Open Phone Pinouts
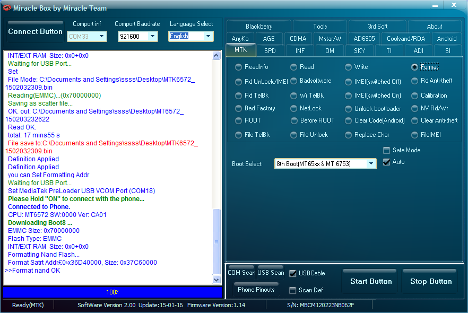Image resolution: width=468 pixels, height=313 pixels. [256, 290]
